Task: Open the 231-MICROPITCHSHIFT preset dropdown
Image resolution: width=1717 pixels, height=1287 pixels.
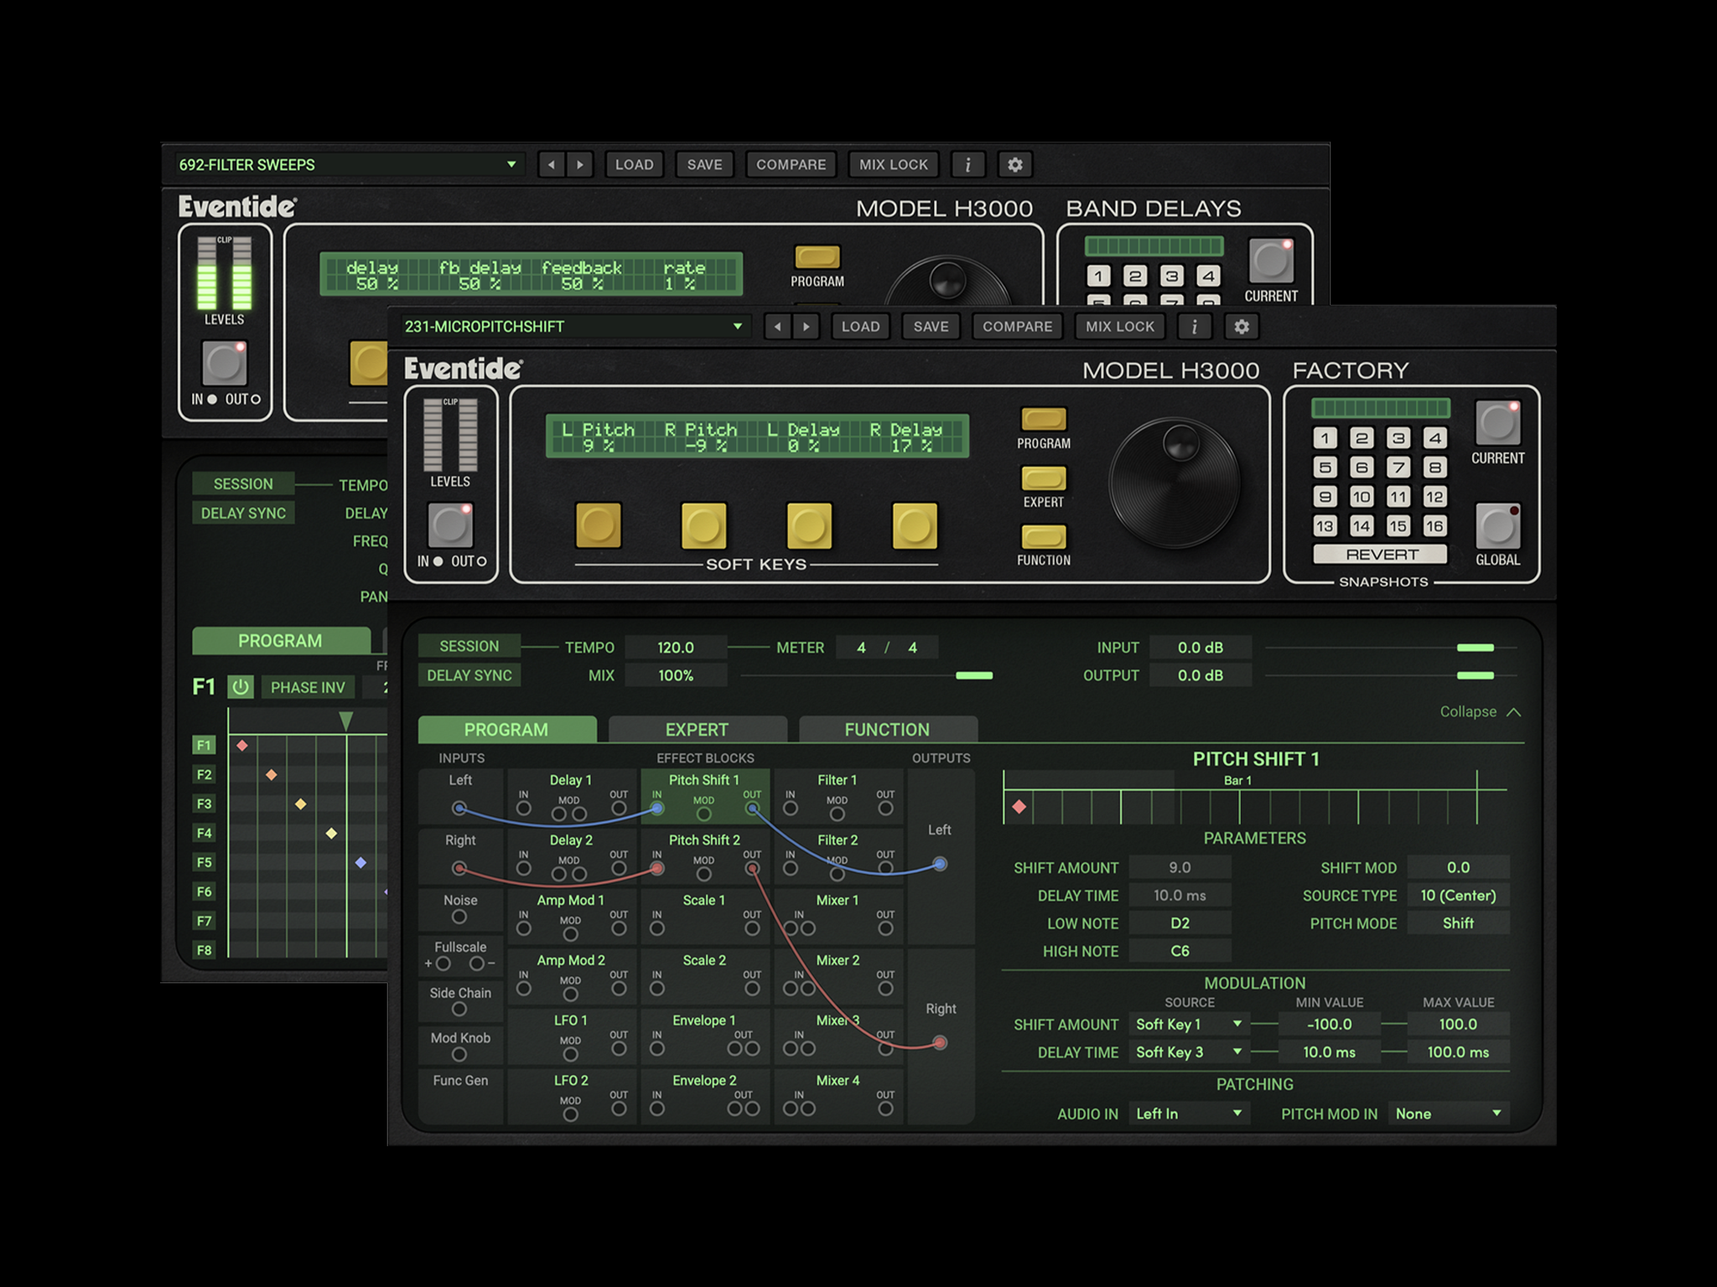Action: pyautogui.click(x=573, y=326)
